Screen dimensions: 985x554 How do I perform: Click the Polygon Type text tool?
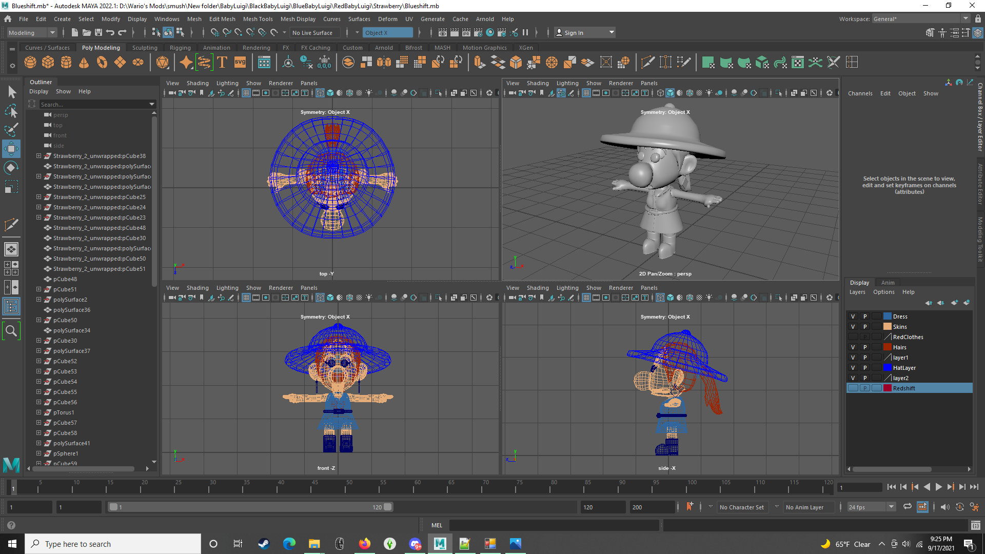222,63
